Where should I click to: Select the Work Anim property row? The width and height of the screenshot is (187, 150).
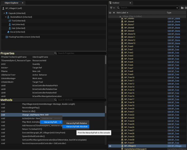[52, 78]
